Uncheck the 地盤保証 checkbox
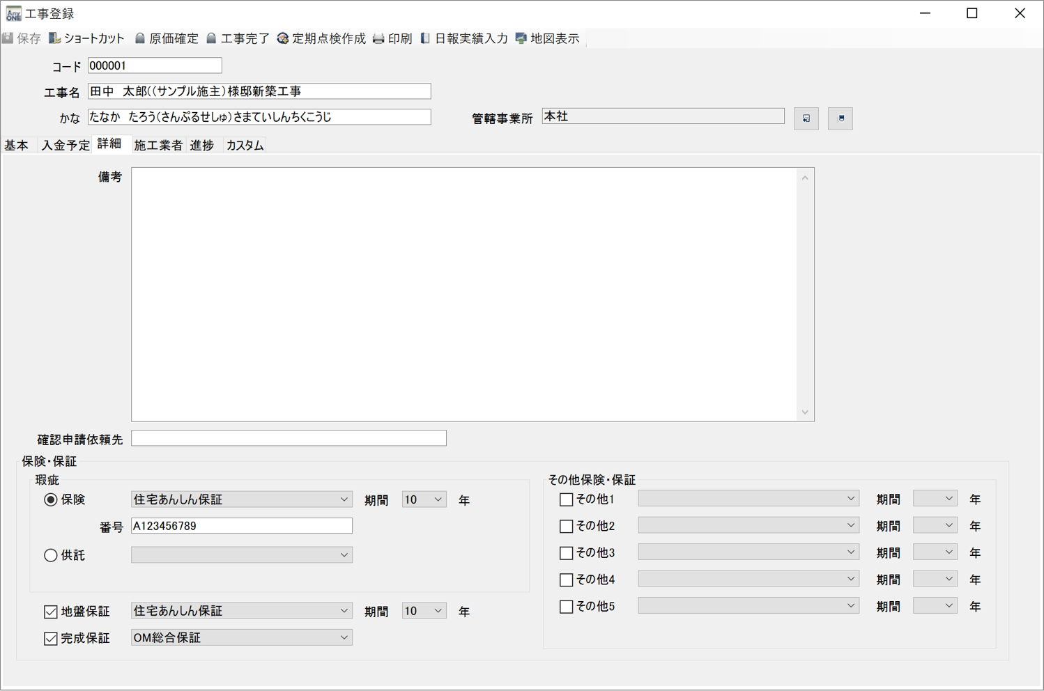The width and height of the screenshot is (1044, 691). coord(50,611)
